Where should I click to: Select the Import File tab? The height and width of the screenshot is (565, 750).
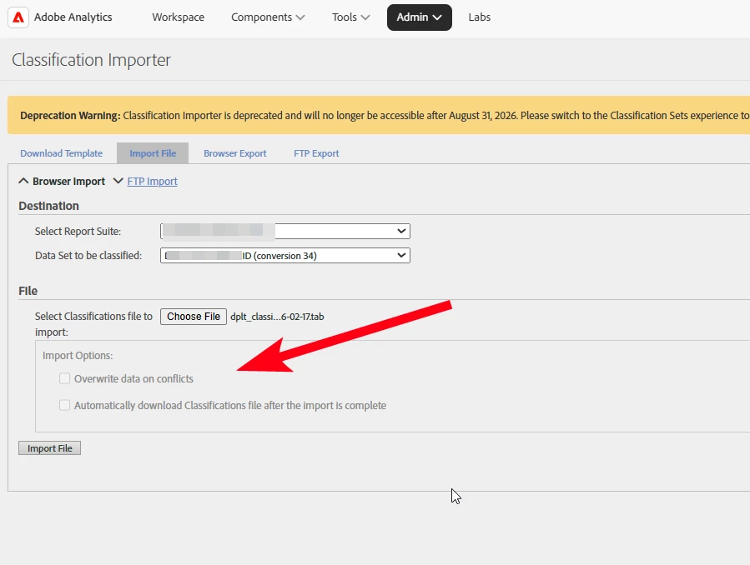click(153, 153)
